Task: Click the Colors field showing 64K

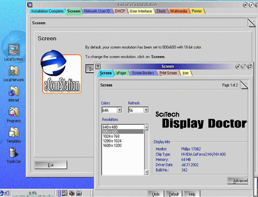Action: click(x=109, y=110)
